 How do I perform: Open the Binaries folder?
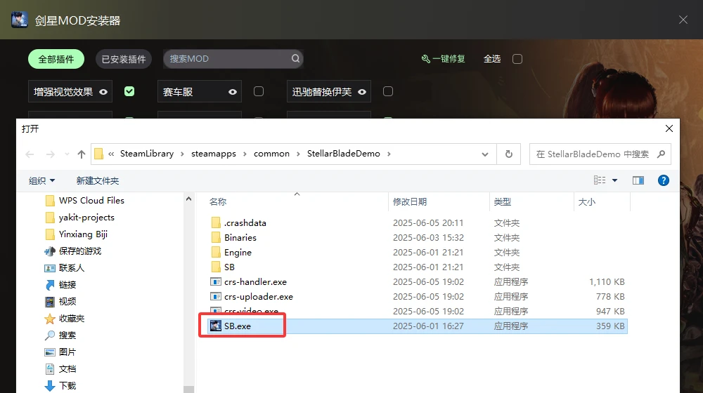click(240, 238)
